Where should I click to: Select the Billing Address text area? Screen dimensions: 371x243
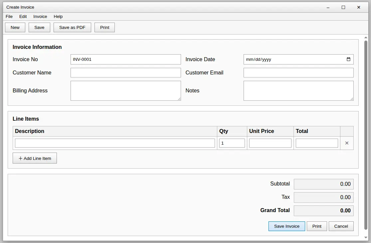[x=125, y=90]
